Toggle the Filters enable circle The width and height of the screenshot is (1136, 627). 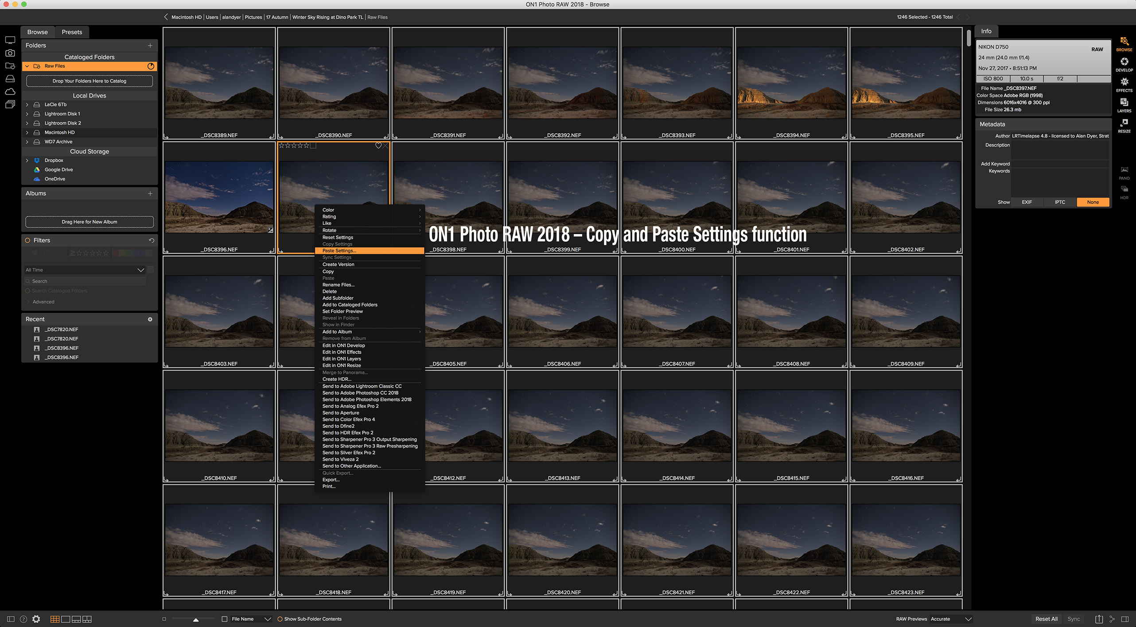[27, 240]
